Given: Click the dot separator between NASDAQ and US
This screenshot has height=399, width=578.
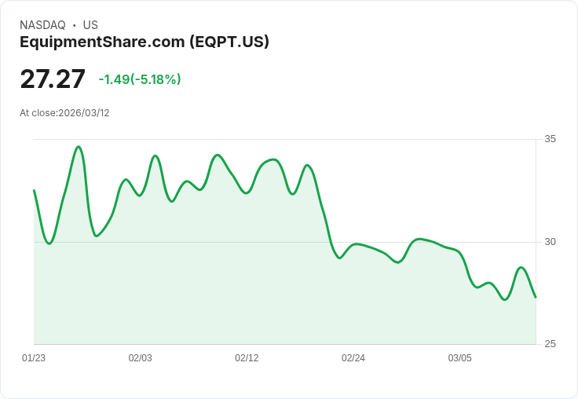Looking at the screenshot, I should click(74, 25).
